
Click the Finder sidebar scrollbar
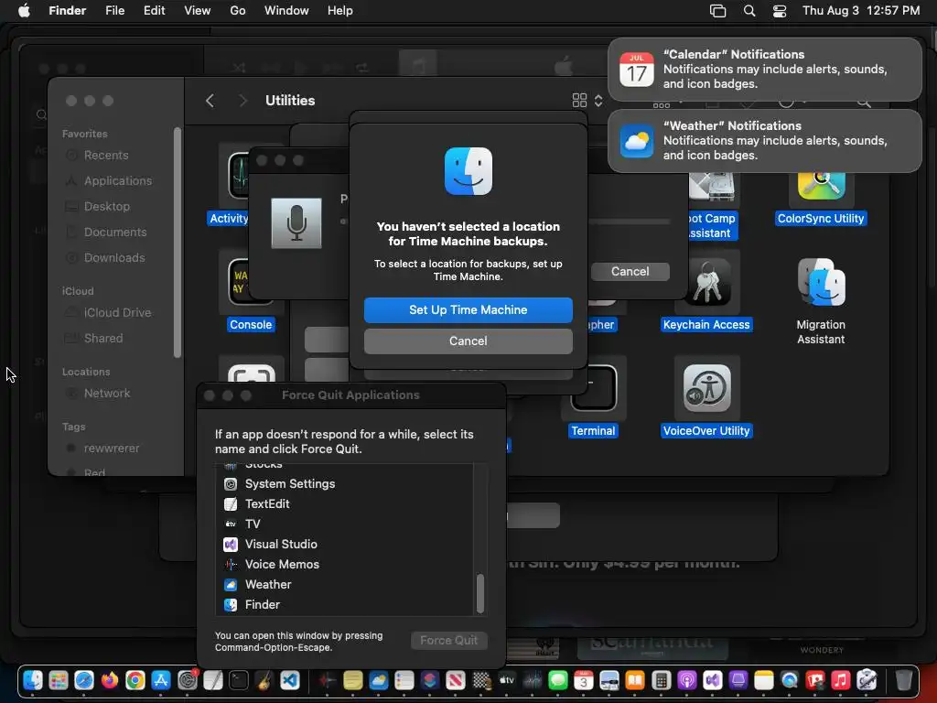pyautogui.click(x=177, y=242)
